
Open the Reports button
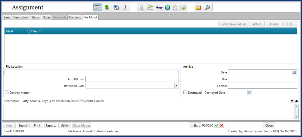(x=51, y=126)
